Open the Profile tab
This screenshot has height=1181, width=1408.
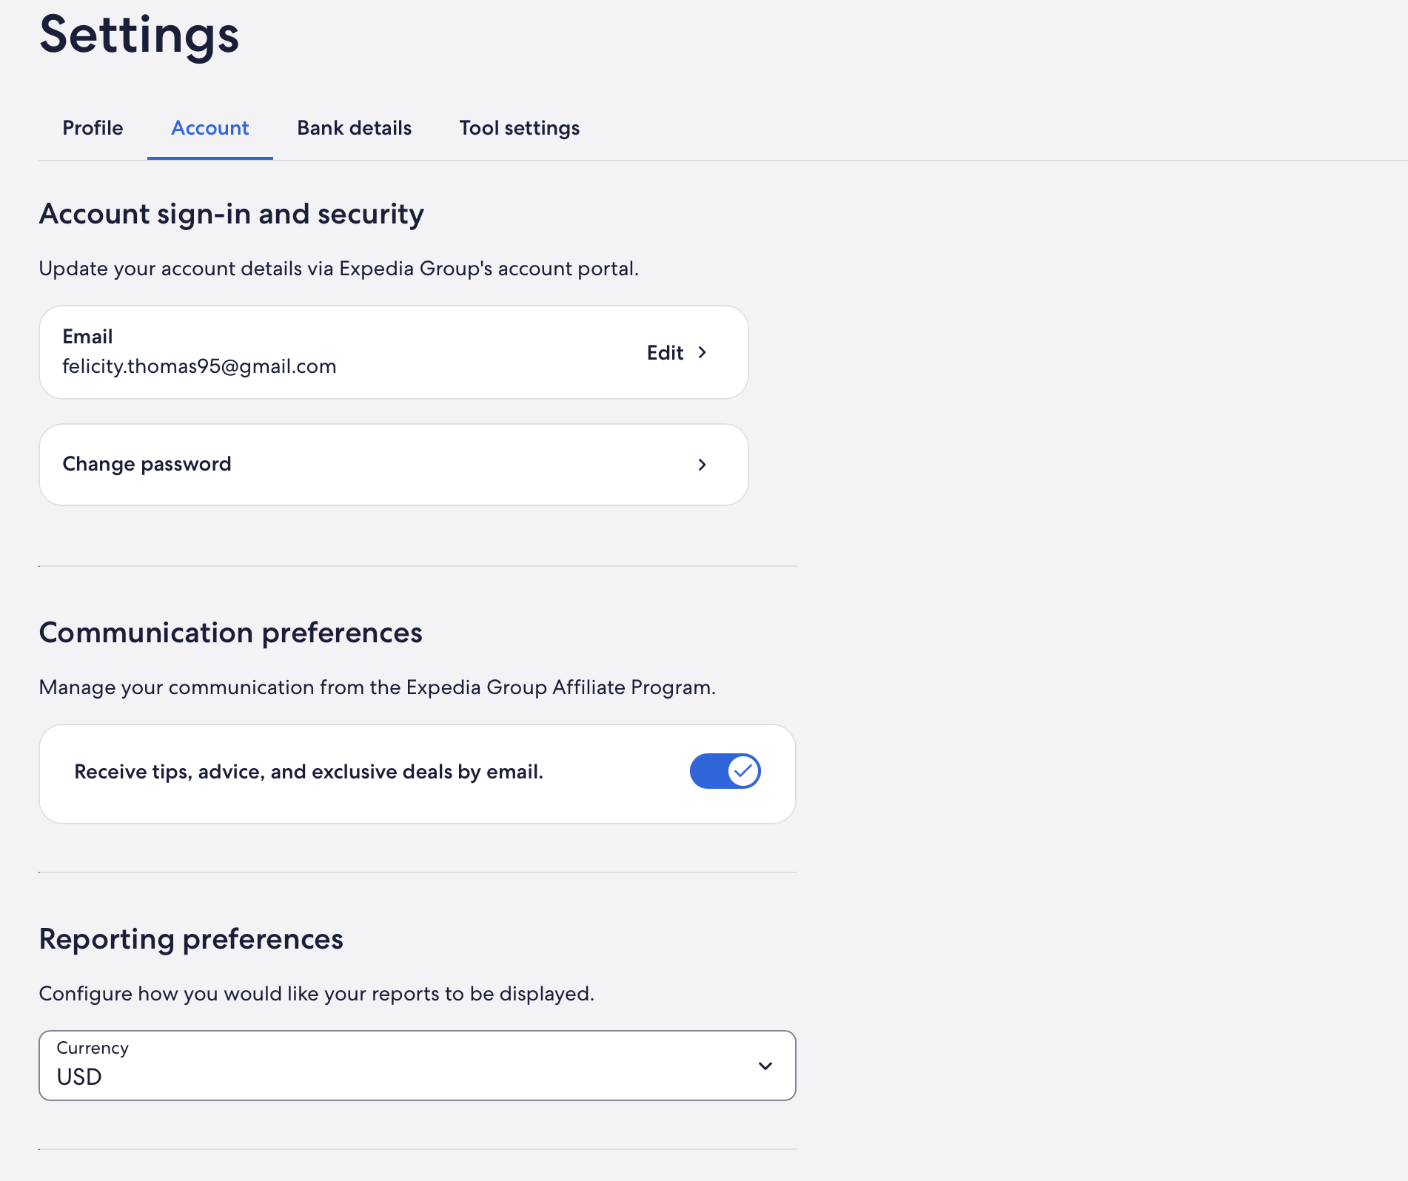point(93,128)
